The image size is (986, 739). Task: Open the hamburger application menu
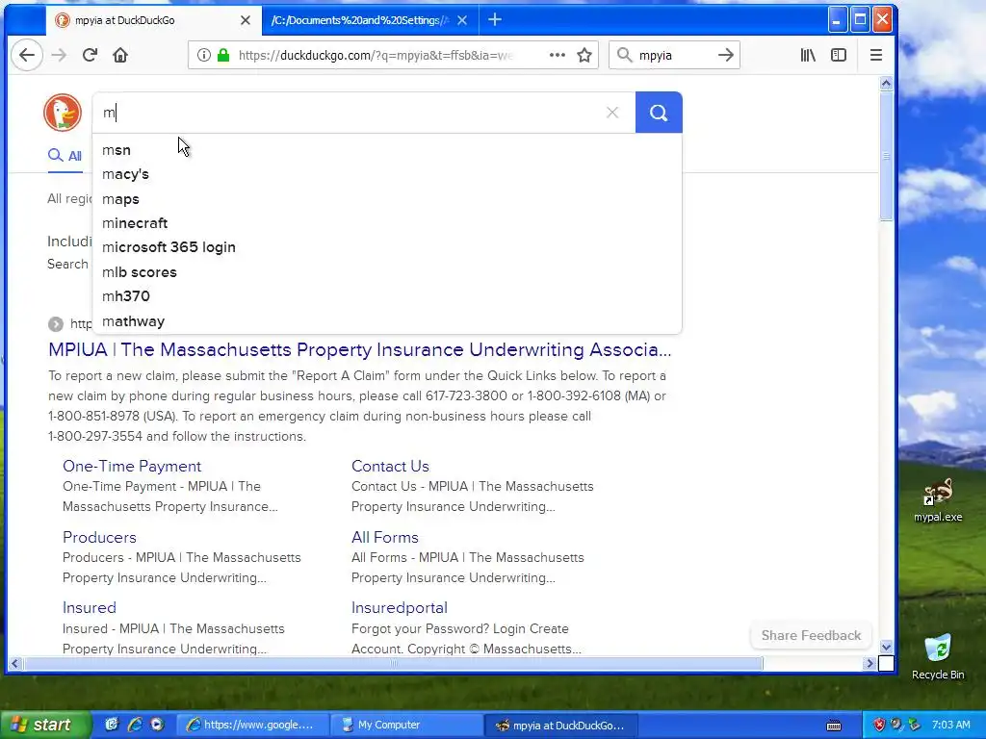coord(876,55)
